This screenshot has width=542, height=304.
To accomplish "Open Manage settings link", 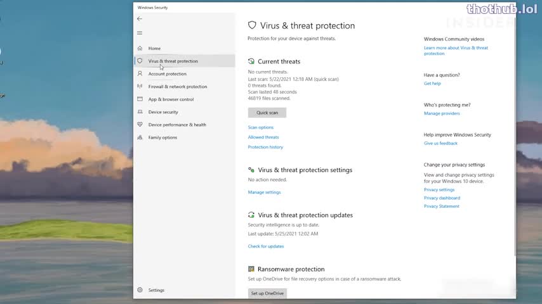I will click(x=264, y=192).
